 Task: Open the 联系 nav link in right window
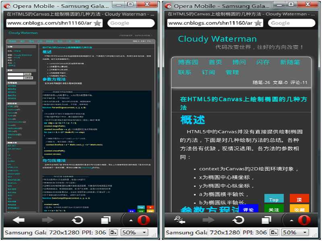185,72
